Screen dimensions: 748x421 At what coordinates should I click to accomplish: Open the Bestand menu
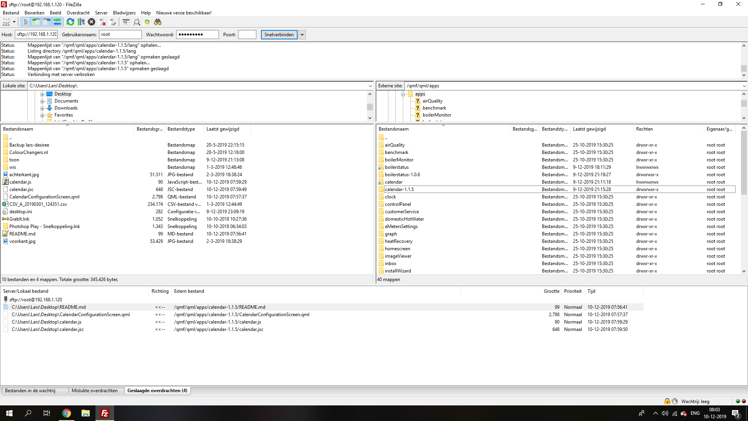point(11,13)
